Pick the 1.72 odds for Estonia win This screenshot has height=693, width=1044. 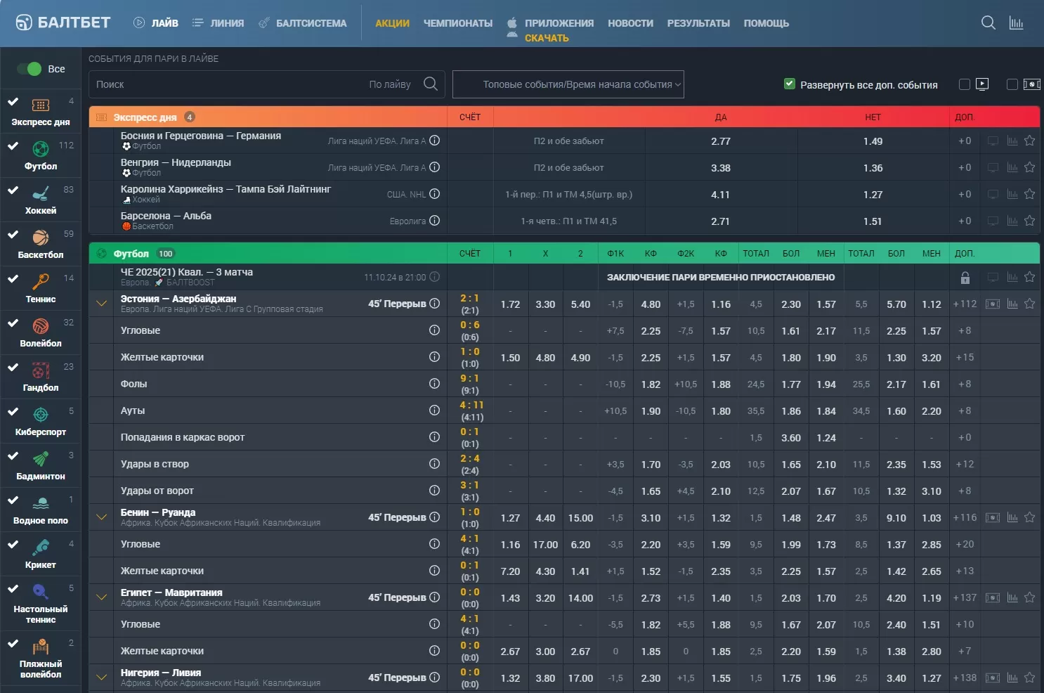(x=510, y=304)
